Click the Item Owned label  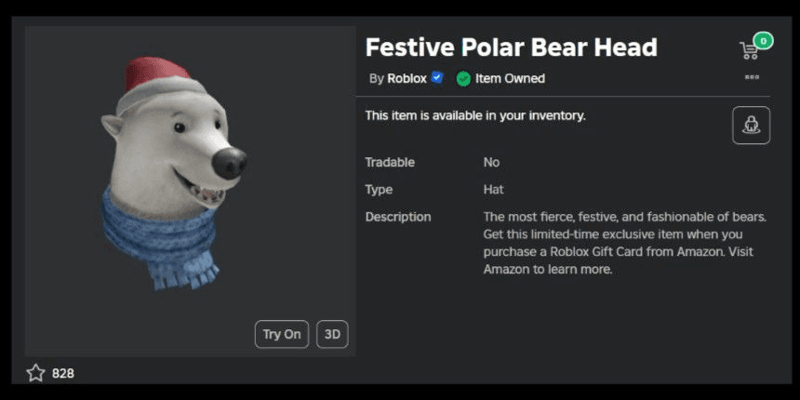[x=510, y=78]
